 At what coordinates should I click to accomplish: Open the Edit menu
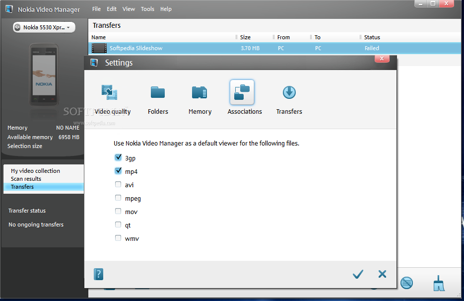[112, 9]
